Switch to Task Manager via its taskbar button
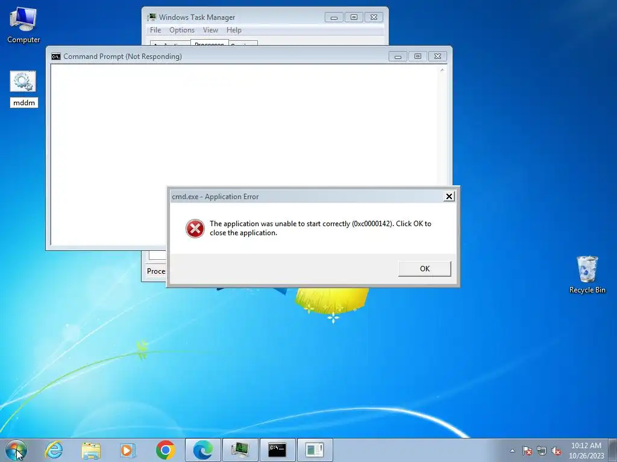617x462 pixels. (x=240, y=450)
